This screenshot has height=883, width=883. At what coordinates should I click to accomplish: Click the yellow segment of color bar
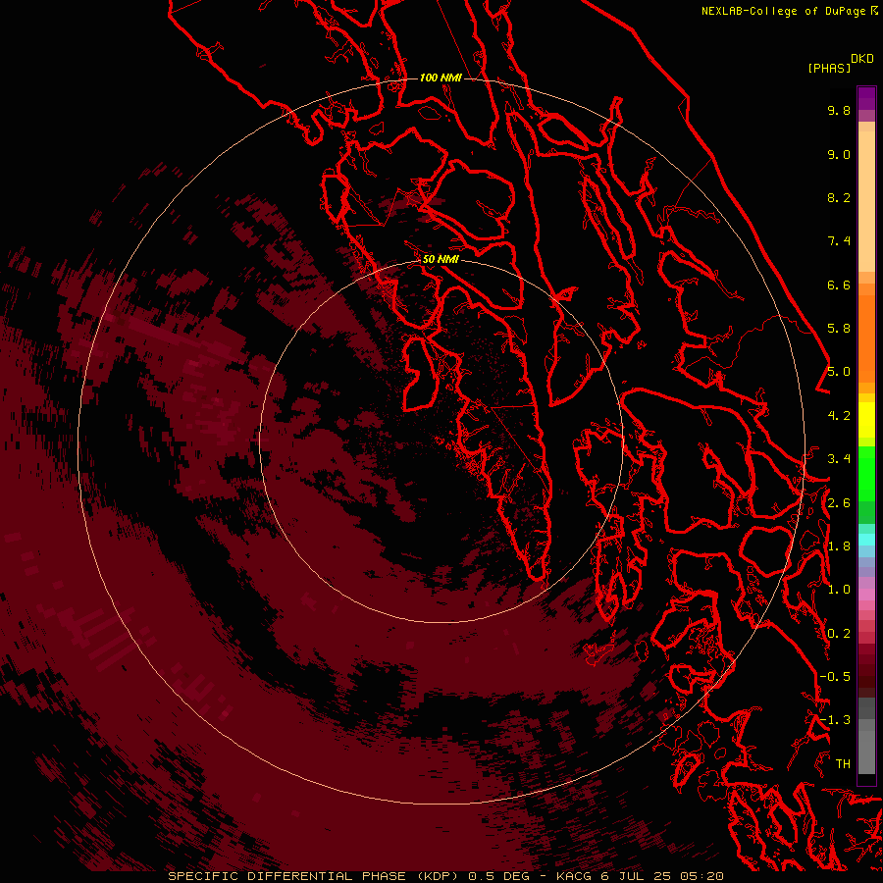tap(866, 420)
